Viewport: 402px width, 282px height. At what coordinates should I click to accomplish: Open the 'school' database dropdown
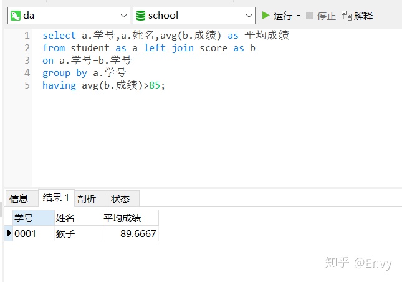tap(194, 16)
